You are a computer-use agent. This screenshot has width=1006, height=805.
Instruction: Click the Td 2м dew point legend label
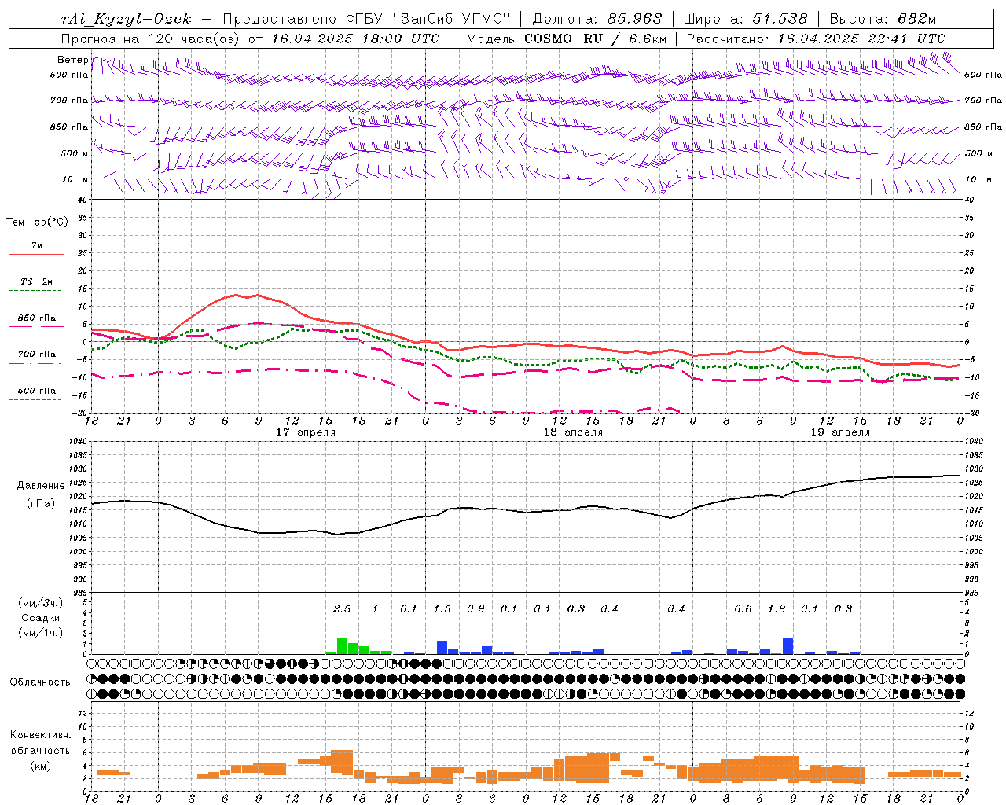[x=36, y=281]
